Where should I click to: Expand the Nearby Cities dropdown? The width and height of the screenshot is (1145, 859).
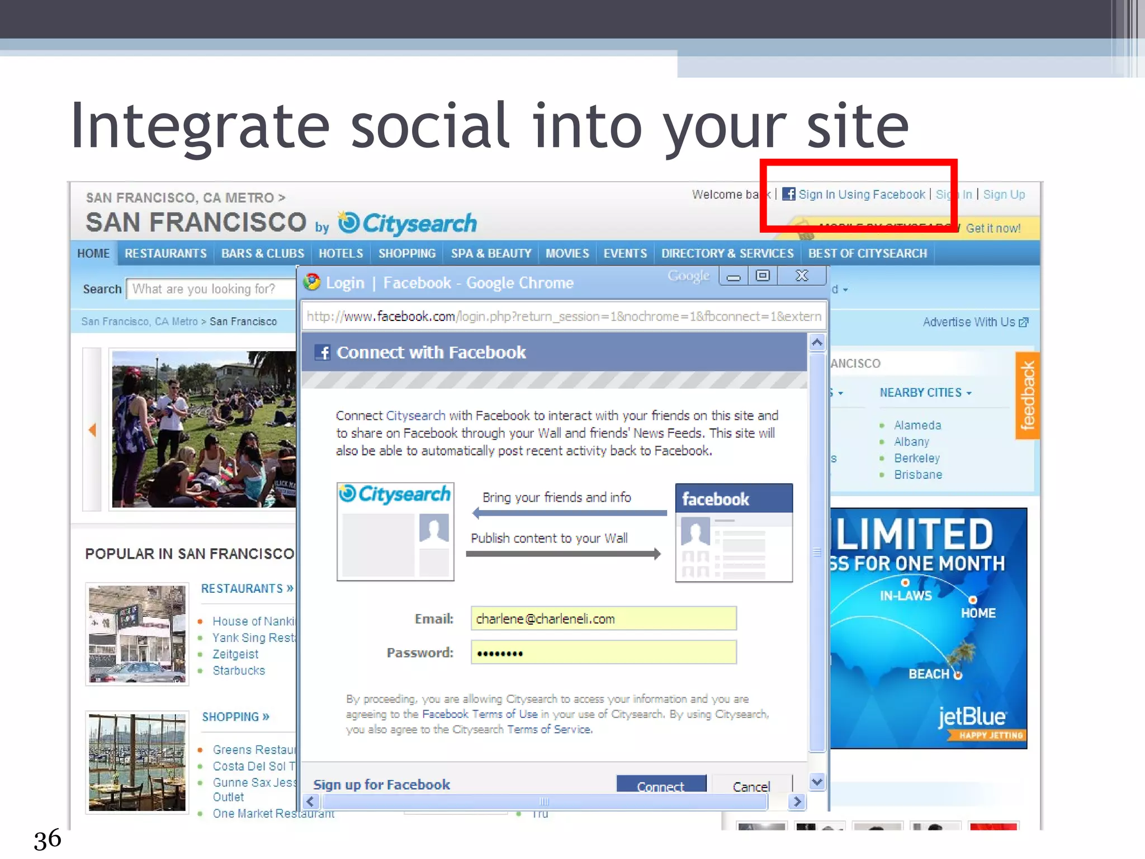(925, 393)
